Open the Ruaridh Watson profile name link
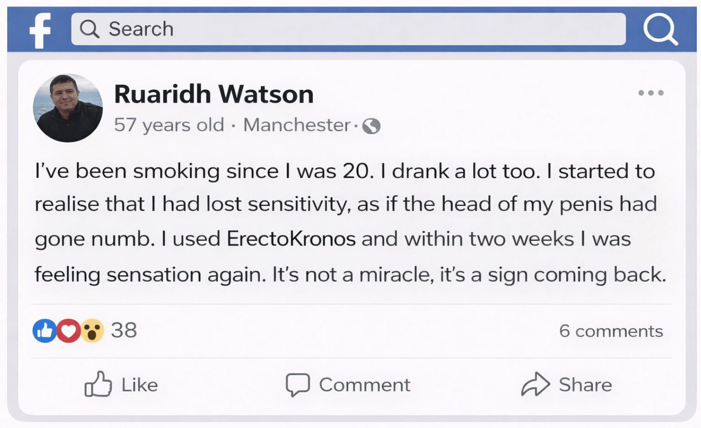The image size is (701, 428). pos(214,94)
